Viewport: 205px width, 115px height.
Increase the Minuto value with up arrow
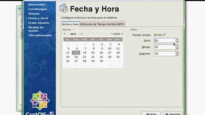pyautogui.click(x=177, y=46)
